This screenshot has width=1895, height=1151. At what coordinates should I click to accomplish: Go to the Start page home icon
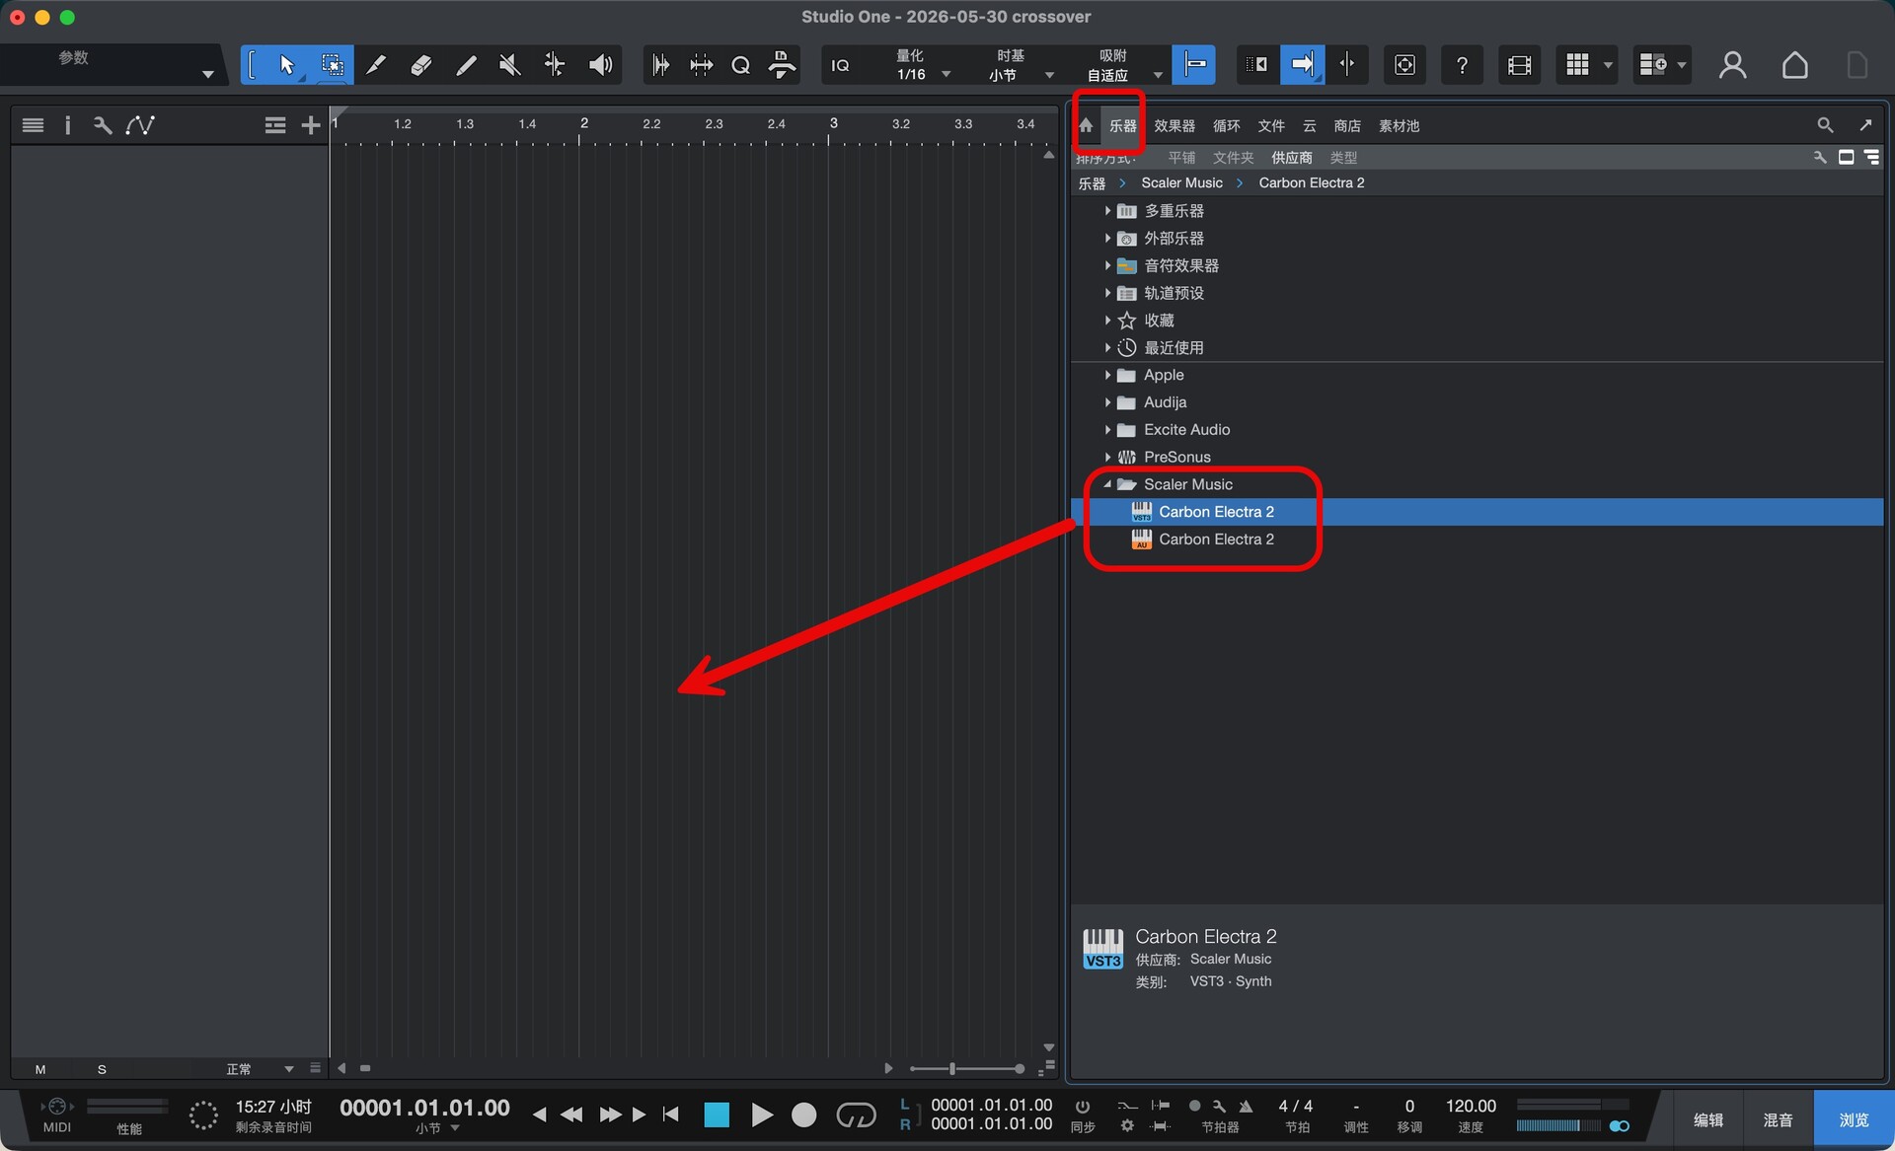[1795, 65]
